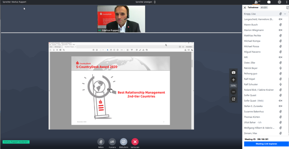Close the Teilnehmer panel
Screen dimensions: 289x149
[245, 7]
